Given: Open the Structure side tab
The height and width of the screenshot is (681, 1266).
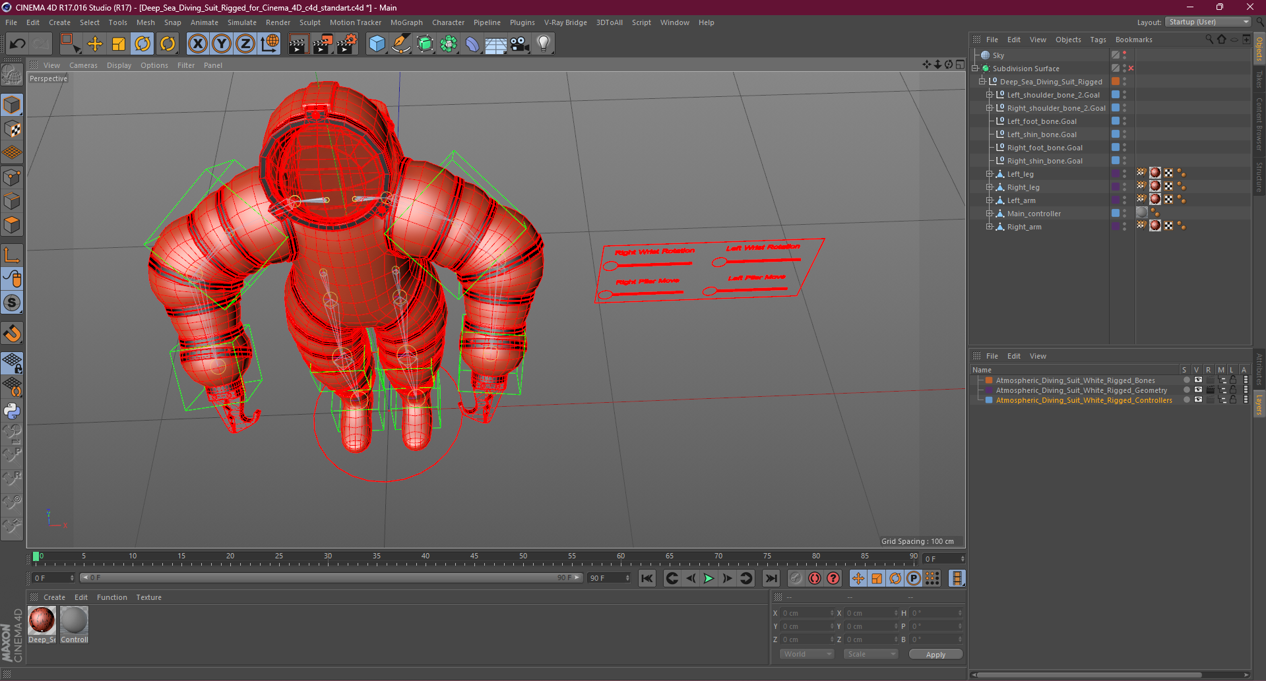Looking at the screenshot, I should 1259,177.
